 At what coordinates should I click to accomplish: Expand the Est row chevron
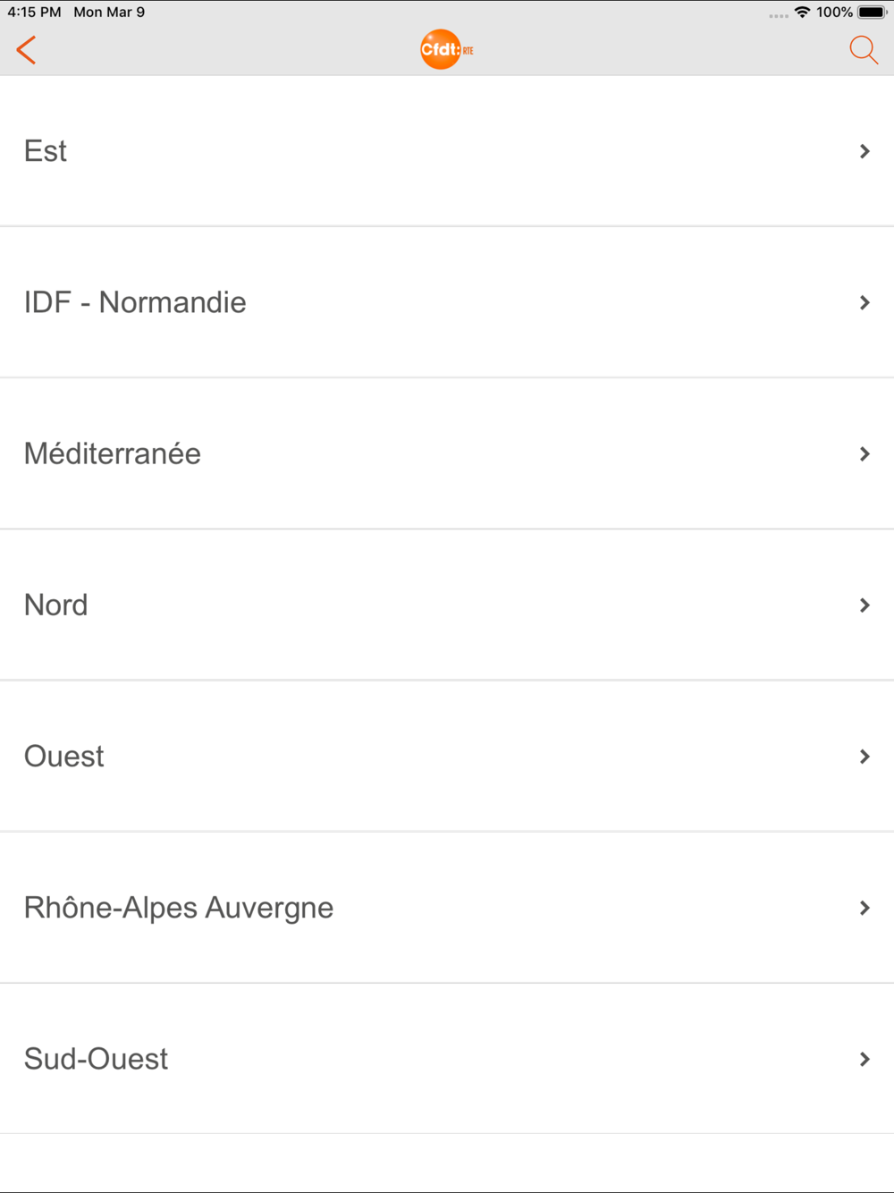[x=864, y=151]
